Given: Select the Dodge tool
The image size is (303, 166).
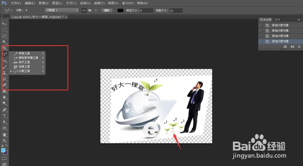Looking at the screenshot, I should (4, 104).
